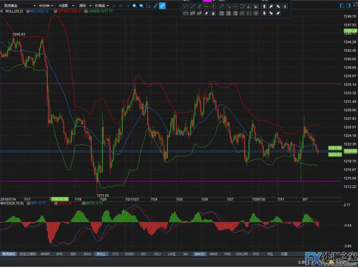Open the 现货黄金 symbol dropdown

19,6
